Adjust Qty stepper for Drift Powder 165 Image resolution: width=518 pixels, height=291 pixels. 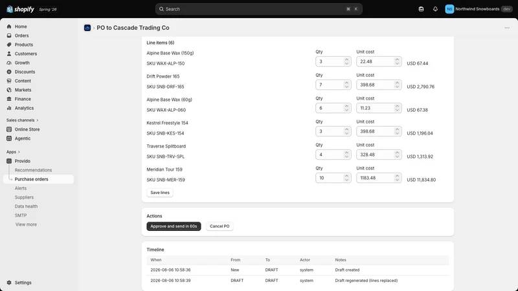(346, 85)
